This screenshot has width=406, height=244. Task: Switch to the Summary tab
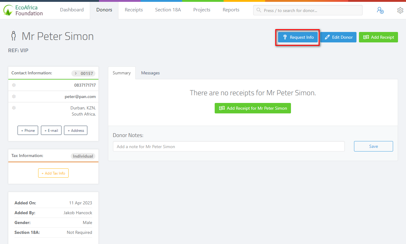121,73
